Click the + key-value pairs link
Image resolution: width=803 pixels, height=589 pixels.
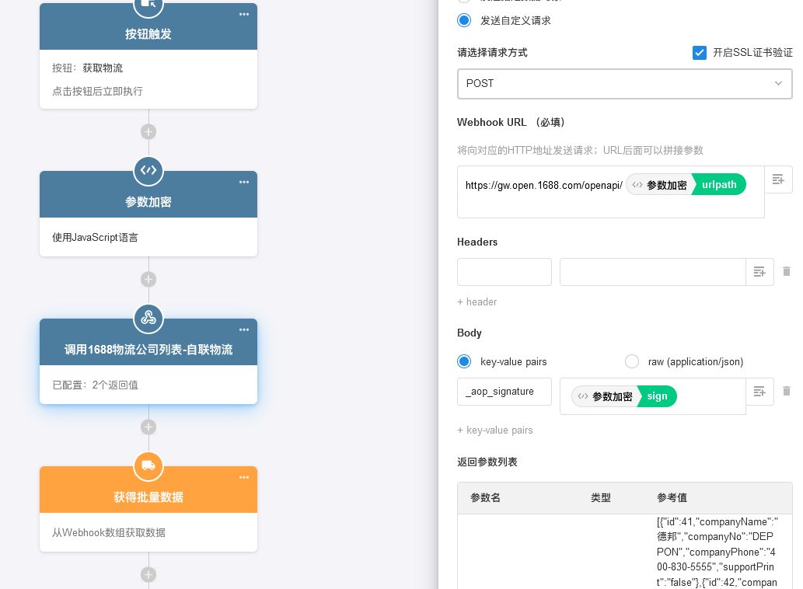(x=495, y=430)
